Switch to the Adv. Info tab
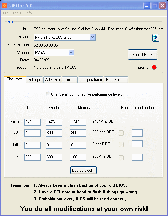The width and height of the screenshot is (168, 216). point(52,80)
